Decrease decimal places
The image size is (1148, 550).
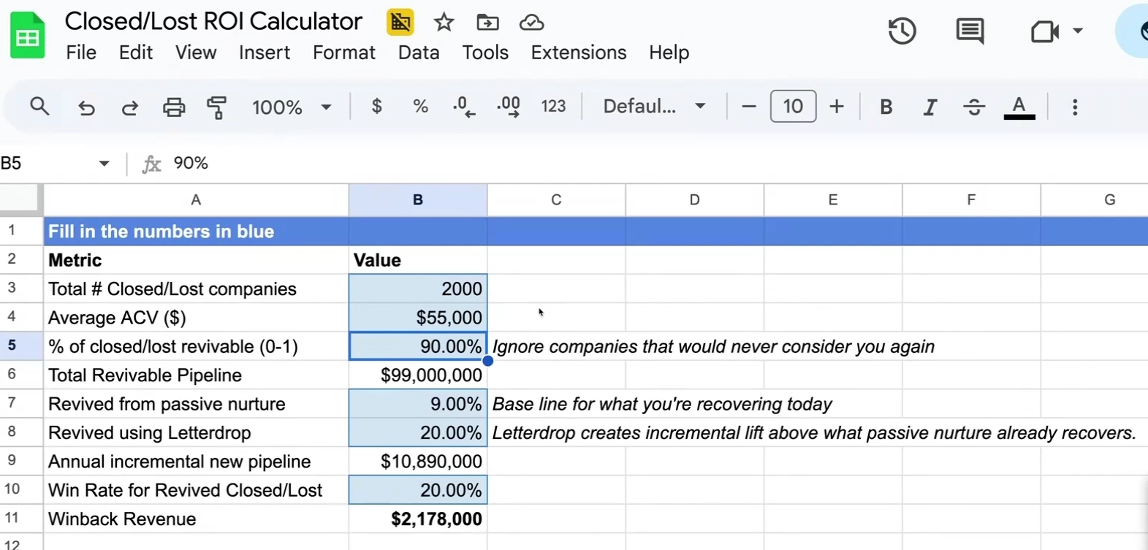(464, 107)
